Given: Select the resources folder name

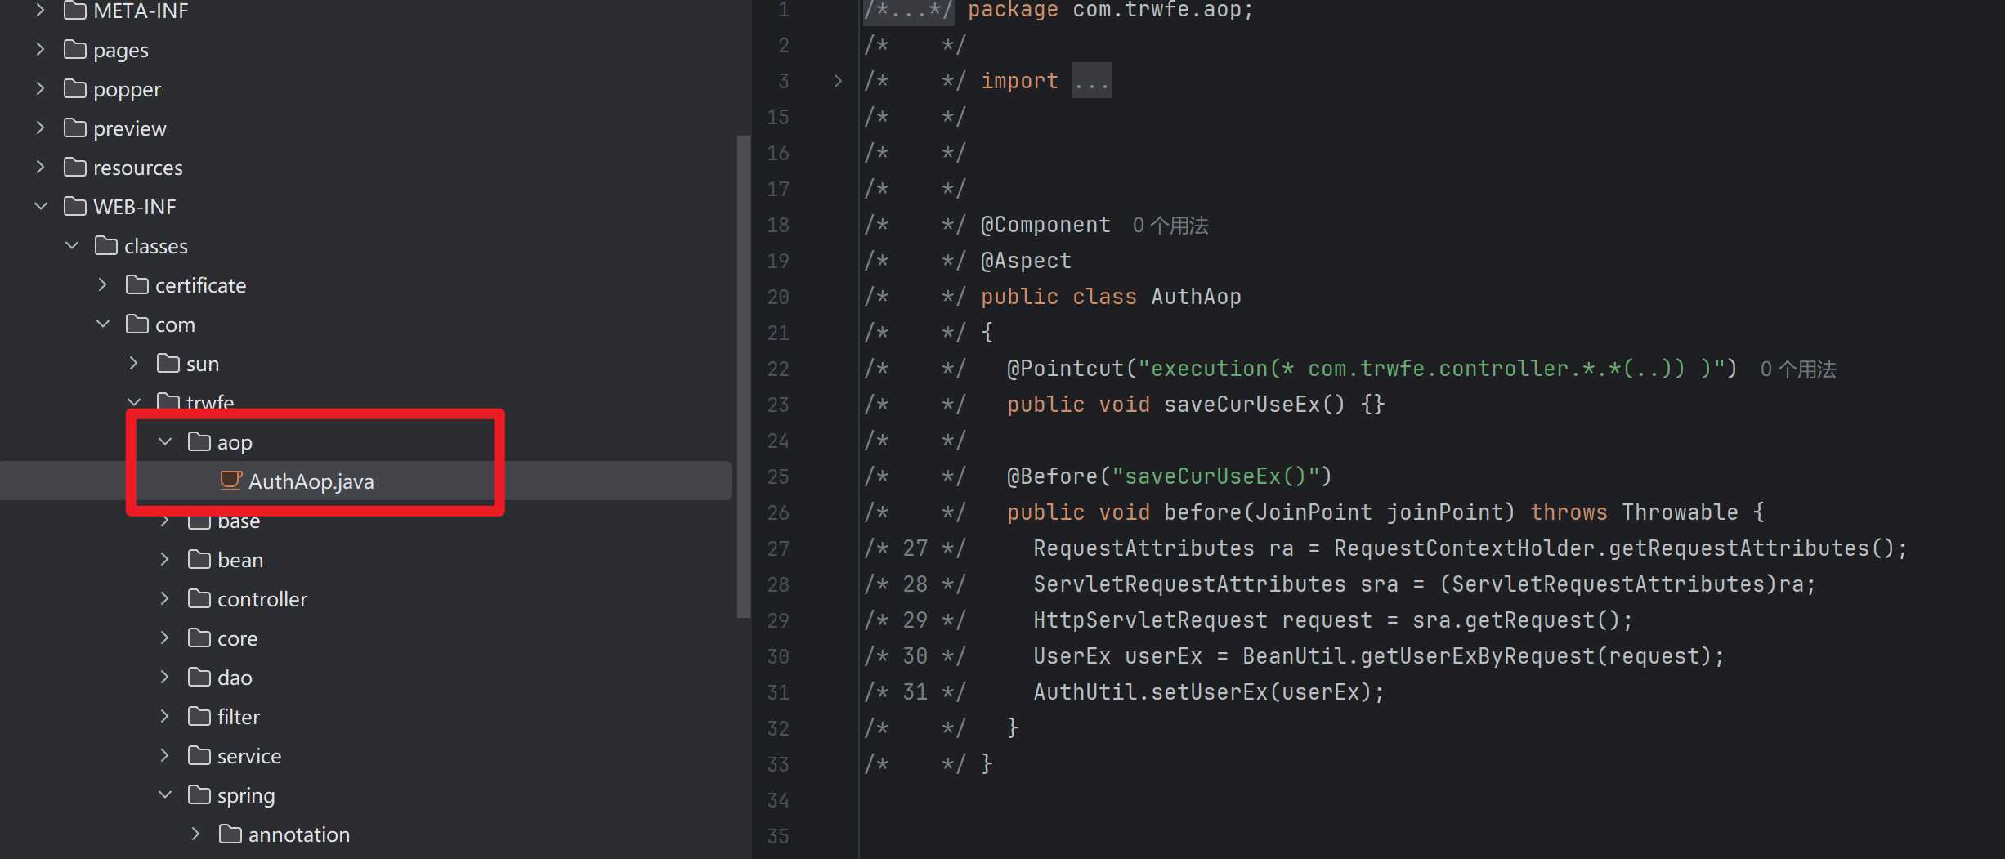Looking at the screenshot, I should point(138,168).
